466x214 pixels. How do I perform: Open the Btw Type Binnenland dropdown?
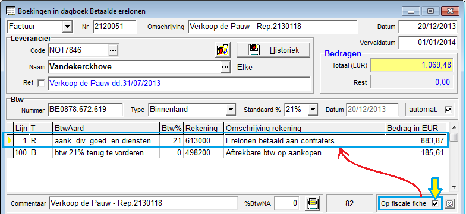click(231, 110)
